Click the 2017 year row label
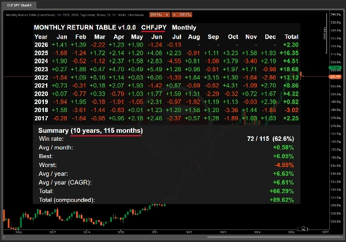346x242 pixels. (41, 118)
